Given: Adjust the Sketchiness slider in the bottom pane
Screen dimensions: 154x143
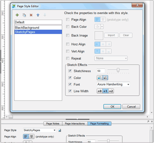Looking at the screenshot, I should coord(109,141).
